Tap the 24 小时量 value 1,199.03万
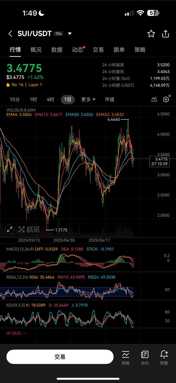176x383 pixels. point(159,79)
